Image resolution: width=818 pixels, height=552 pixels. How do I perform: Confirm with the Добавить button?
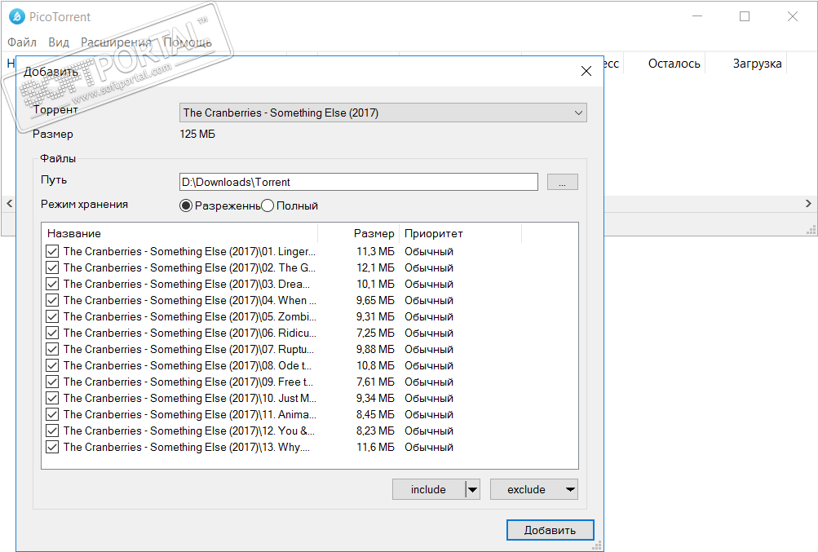550,530
